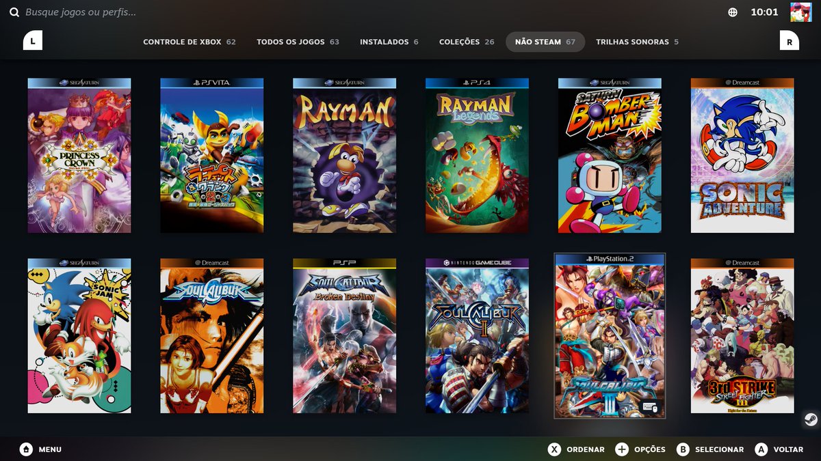Select Princess Crown game cover

tap(79, 155)
